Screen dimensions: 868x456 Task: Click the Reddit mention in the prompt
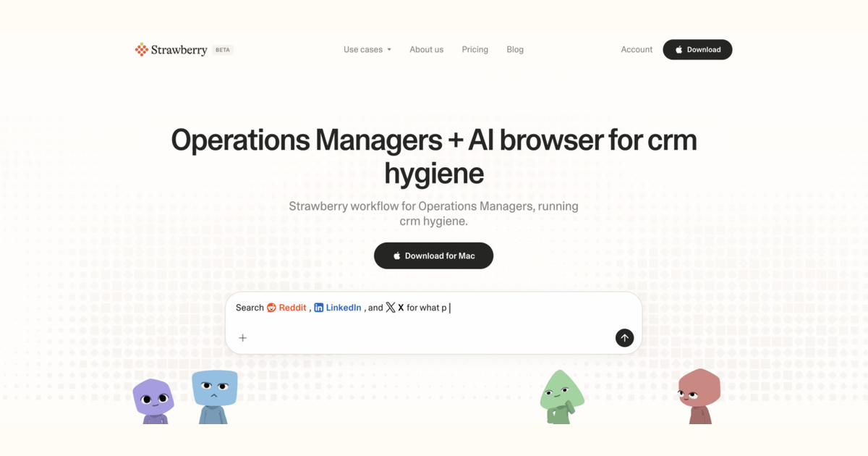pos(286,308)
